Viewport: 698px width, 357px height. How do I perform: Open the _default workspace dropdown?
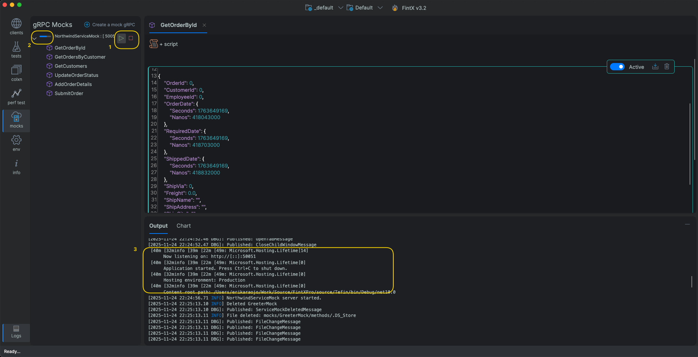coord(324,8)
